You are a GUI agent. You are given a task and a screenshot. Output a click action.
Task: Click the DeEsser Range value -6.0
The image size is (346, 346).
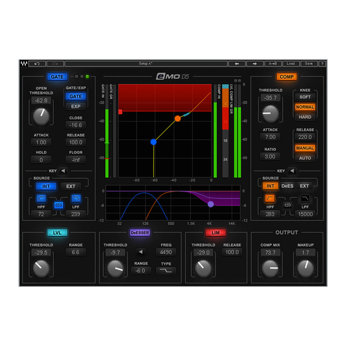[x=141, y=271]
